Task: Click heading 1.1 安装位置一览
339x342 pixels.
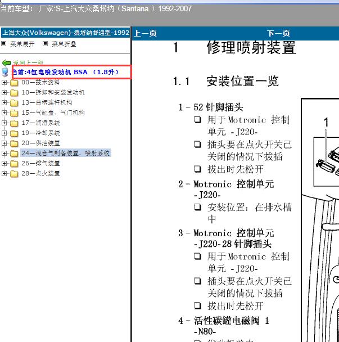Action: tap(226, 81)
